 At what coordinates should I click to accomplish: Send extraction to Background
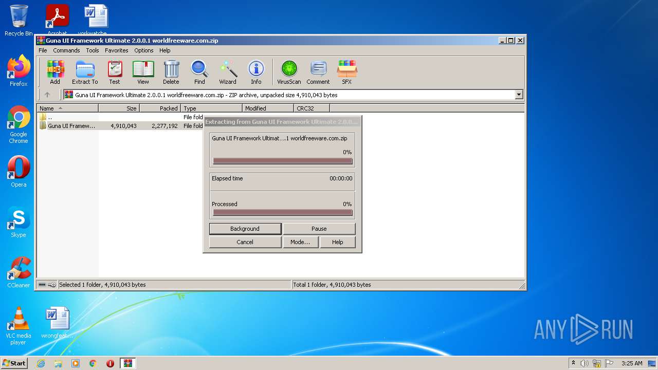pos(245,229)
